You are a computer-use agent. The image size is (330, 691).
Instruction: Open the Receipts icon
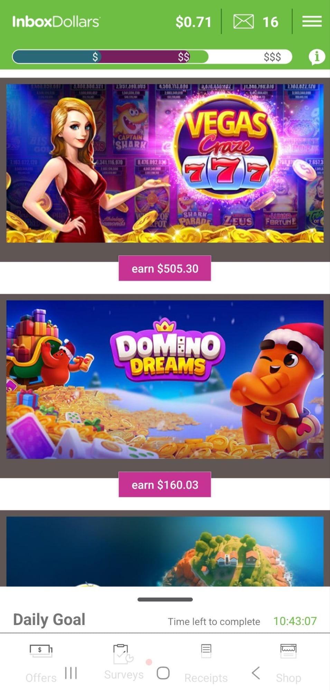(x=206, y=651)
